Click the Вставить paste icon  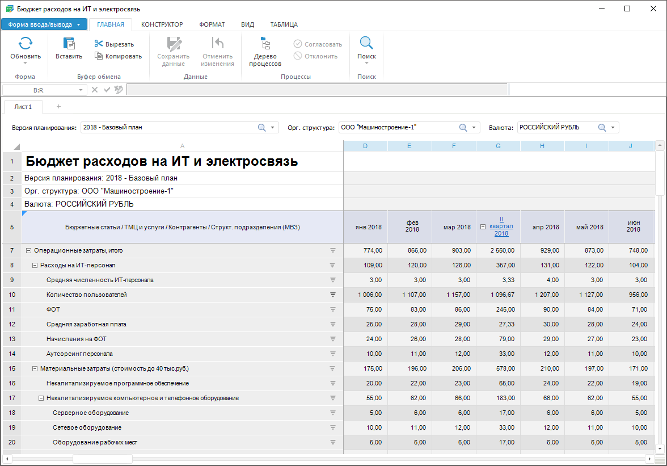pos(69,44)
